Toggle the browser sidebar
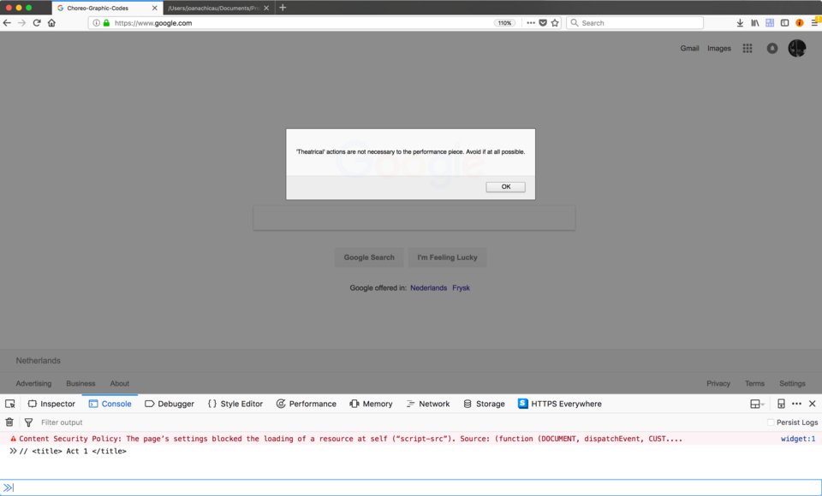Screen dimensions: 822x496 point(785,23)
